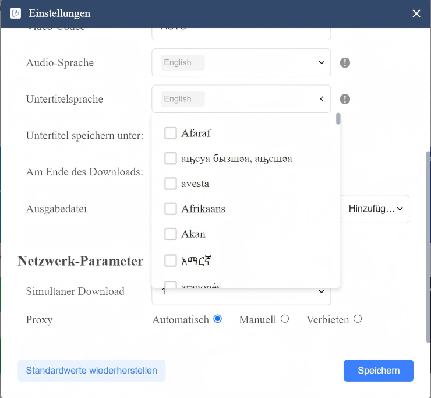
Task: Choose the Verbieten proxy option
Action: 358,319
